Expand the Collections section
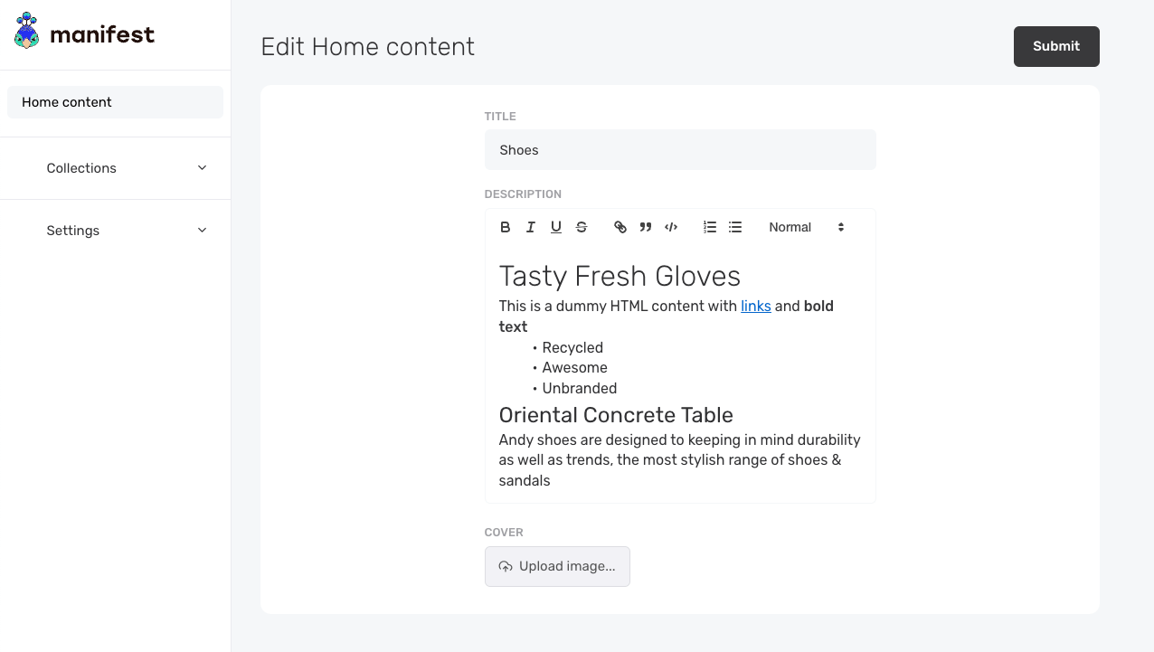The height and width of the screenshot is (652, 1154). coord(115,168)
